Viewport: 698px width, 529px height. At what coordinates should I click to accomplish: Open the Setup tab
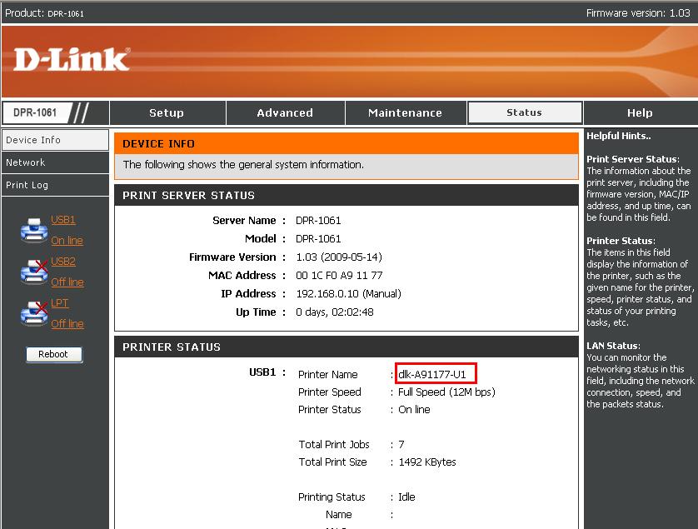pyautogui.click(x=167, y=113)
